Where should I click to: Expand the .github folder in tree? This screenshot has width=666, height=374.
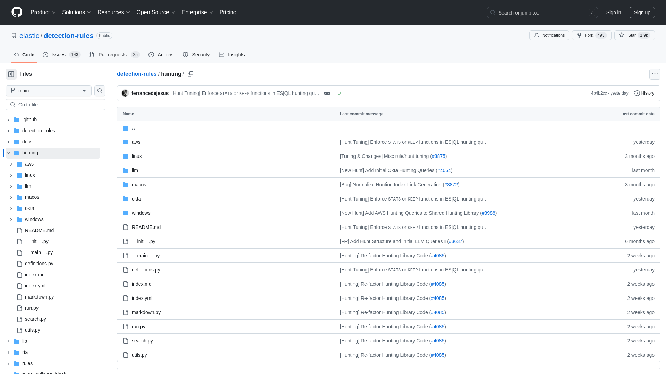[x=8, y=119]
